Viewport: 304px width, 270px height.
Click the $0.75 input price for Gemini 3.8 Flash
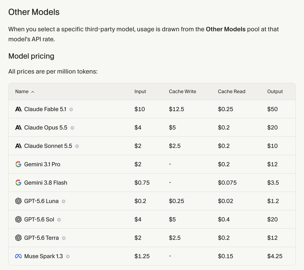(142, 183)
